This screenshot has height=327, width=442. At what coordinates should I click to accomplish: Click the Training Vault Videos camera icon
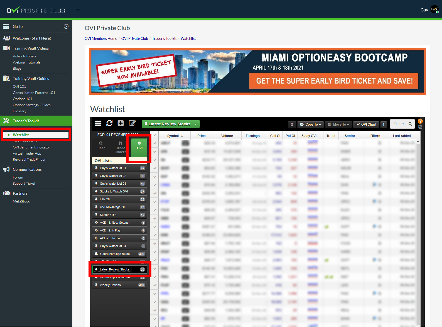7,48
